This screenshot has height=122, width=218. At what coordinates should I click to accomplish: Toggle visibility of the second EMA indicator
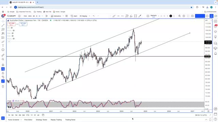(13, 36)
